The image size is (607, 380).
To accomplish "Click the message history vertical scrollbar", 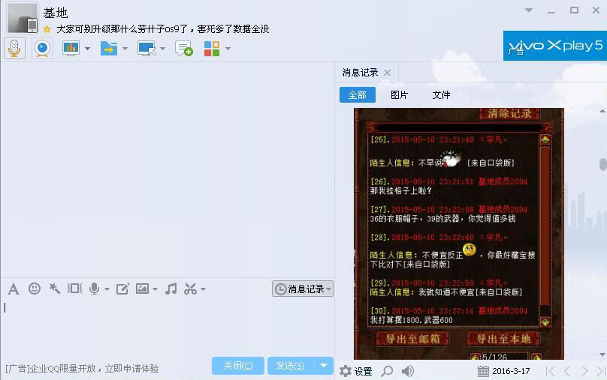I will click(602, 164).
